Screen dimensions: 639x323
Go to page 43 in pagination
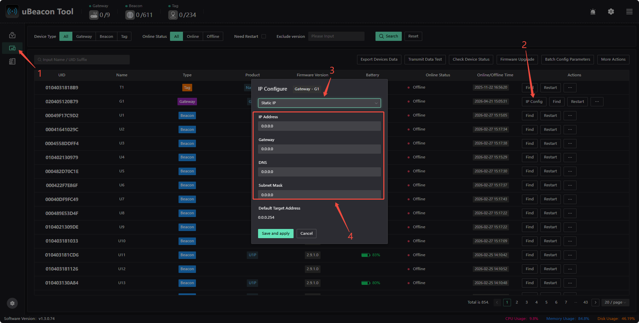[586, 302]
